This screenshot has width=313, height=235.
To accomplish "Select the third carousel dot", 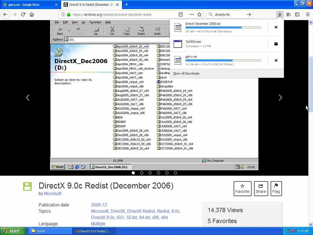I will coord(150,173).
